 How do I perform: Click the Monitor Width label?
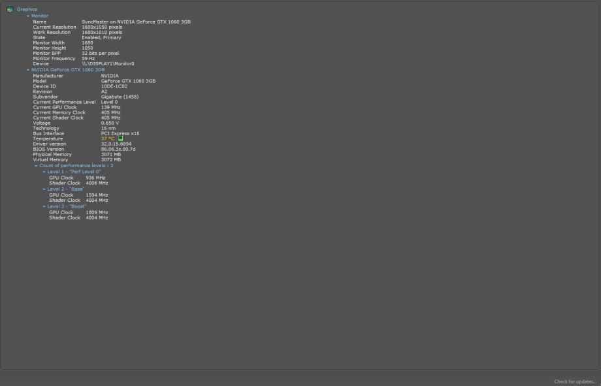(49, 43)
